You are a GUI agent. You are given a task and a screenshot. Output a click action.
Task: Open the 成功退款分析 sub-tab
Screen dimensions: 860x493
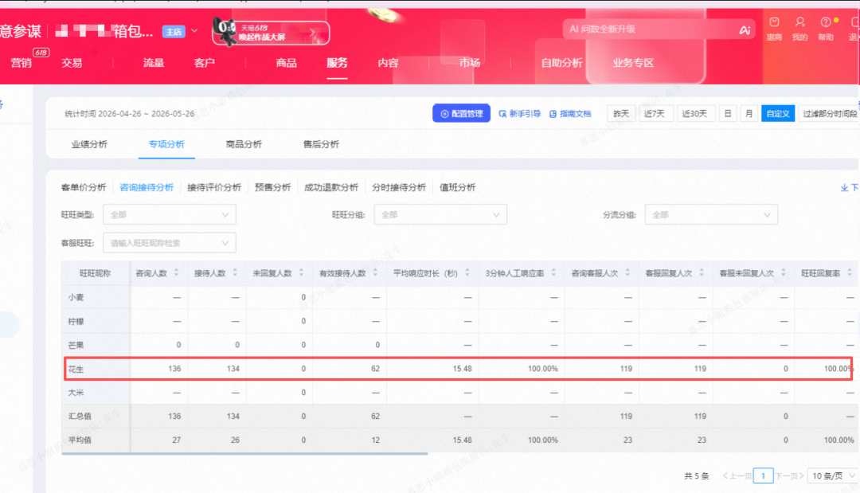click(x=331, y=187)
